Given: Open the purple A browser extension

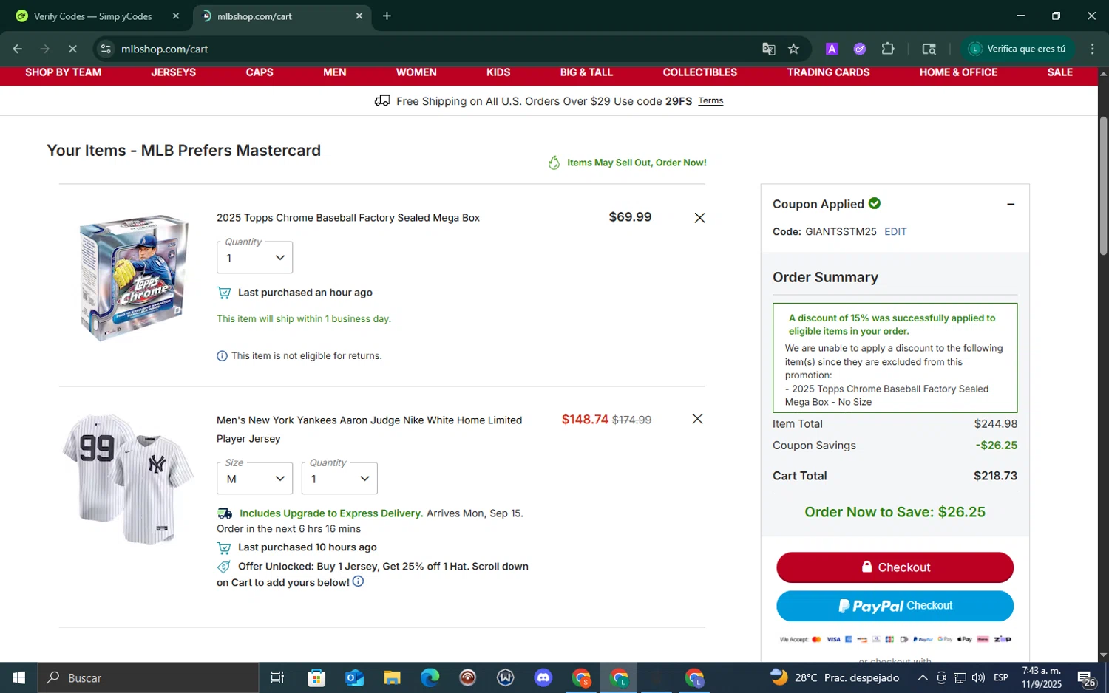Looking at the screenshot, I should click(832, 49).
